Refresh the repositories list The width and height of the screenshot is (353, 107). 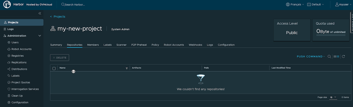pyautogui.click(x=343, y=57)
